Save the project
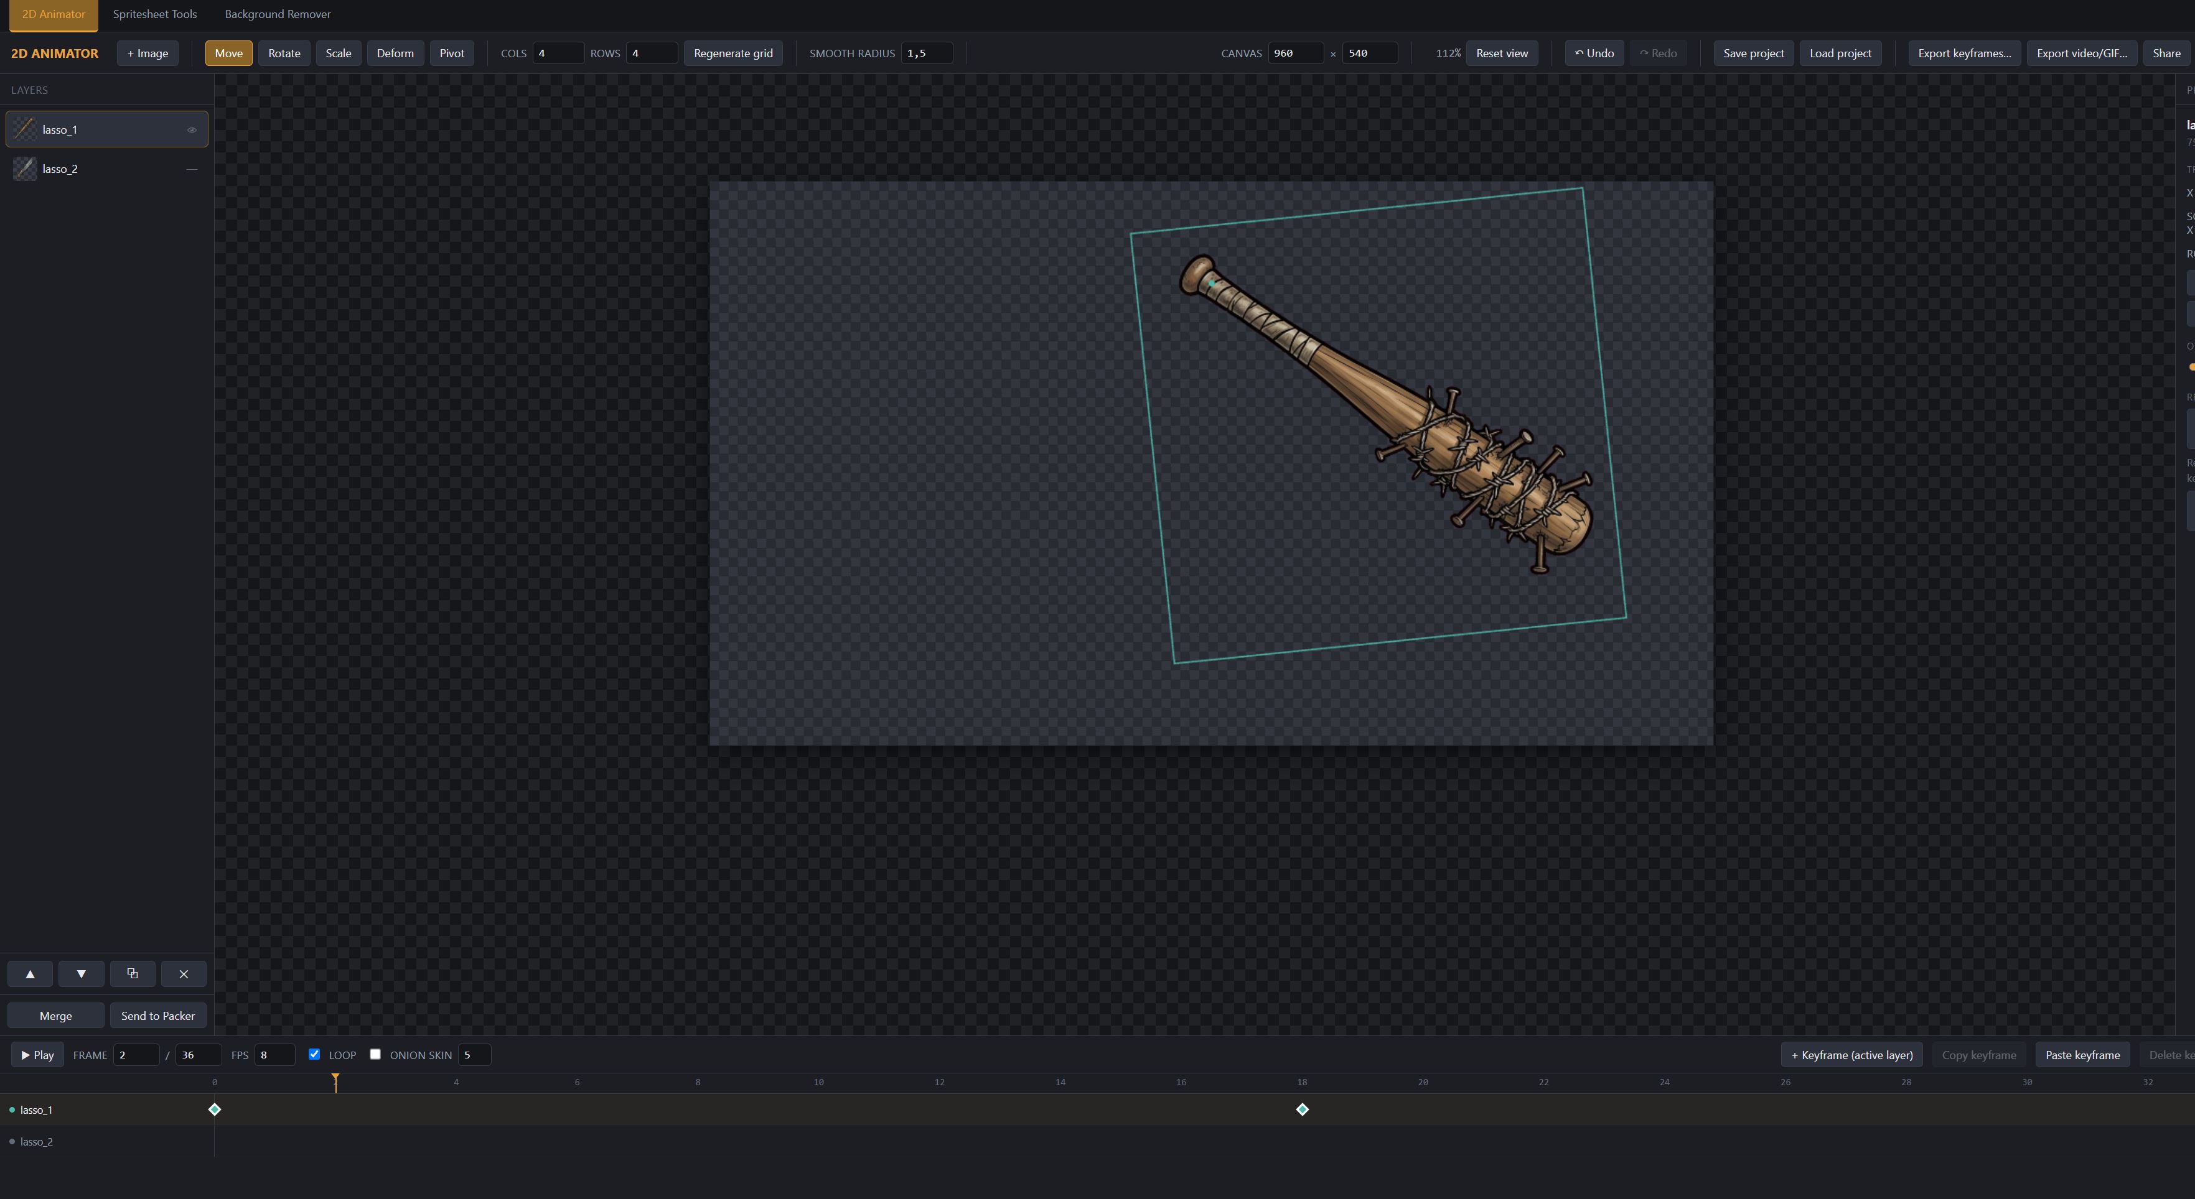Viewport: 2195px width, 1199px height. [x=1754, y=53]
